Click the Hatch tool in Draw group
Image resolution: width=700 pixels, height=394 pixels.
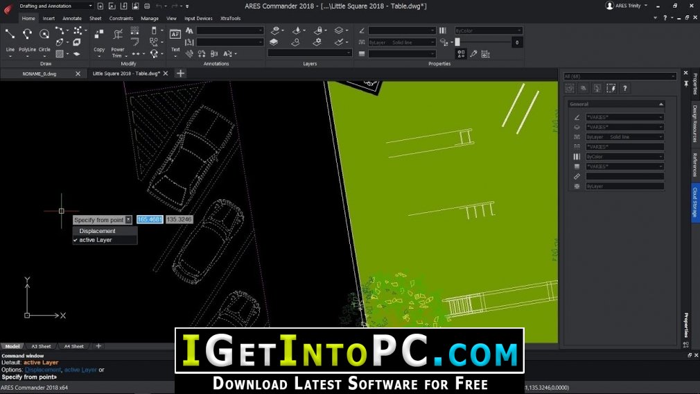point(60,54)
